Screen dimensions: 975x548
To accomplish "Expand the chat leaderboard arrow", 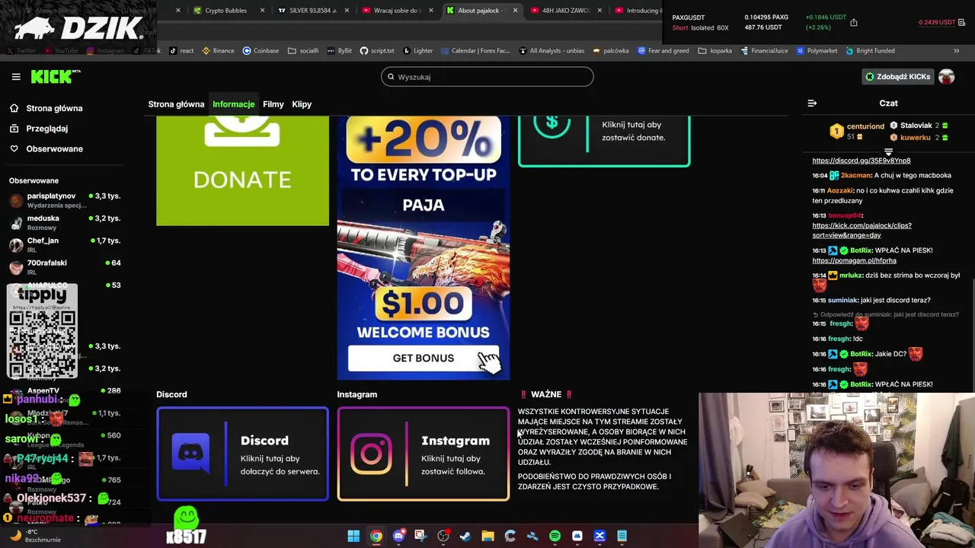I will (888, 152).
